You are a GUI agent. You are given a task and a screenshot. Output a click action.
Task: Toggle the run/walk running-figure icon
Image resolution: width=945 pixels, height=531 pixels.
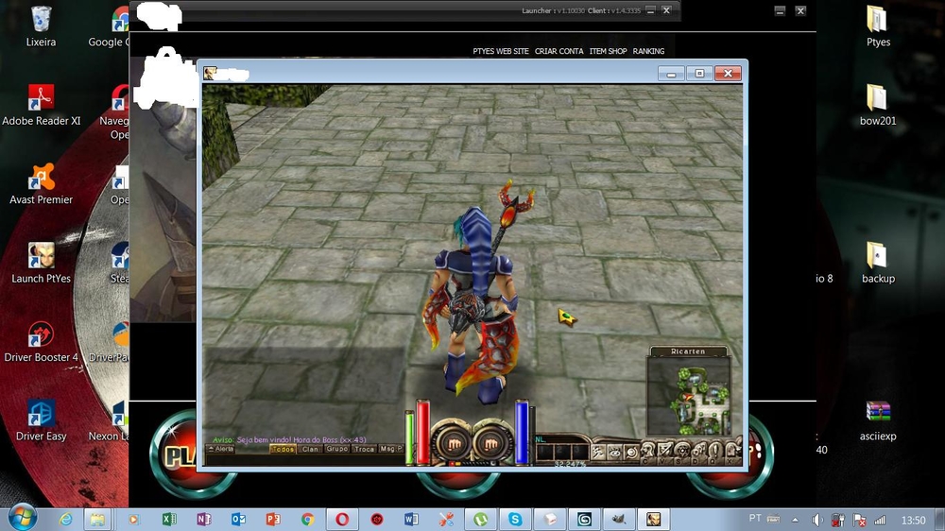pos(597,452)
